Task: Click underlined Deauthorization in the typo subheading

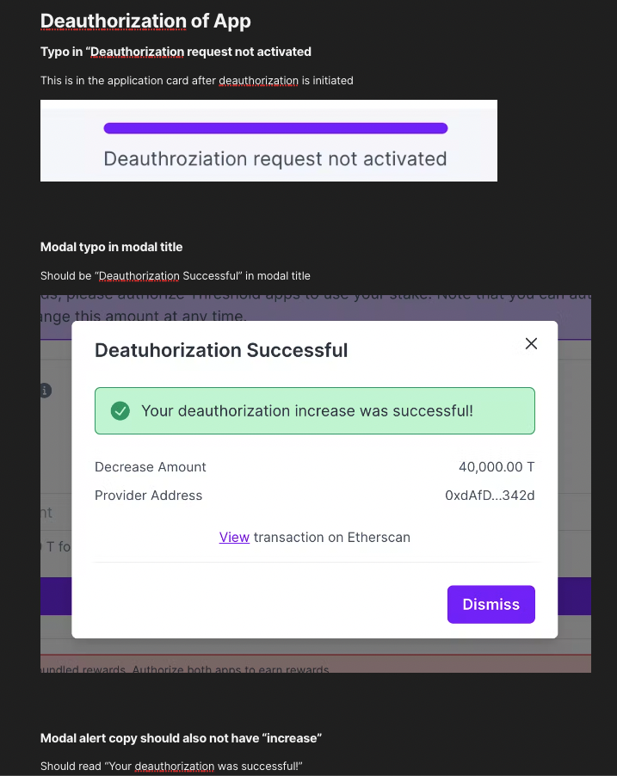Action: point(136,52)
